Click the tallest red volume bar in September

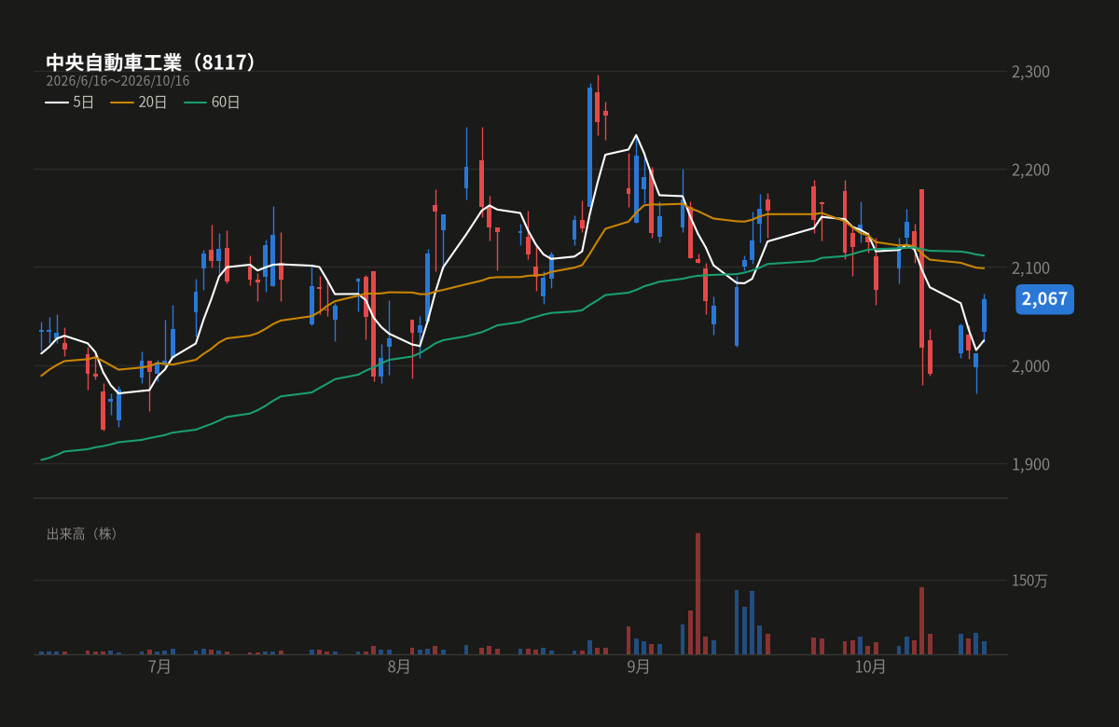pyautogui.click(x=698, y=594)
